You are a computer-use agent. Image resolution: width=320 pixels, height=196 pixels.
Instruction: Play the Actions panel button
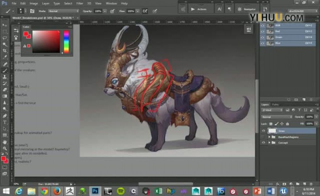click(193, 9)
